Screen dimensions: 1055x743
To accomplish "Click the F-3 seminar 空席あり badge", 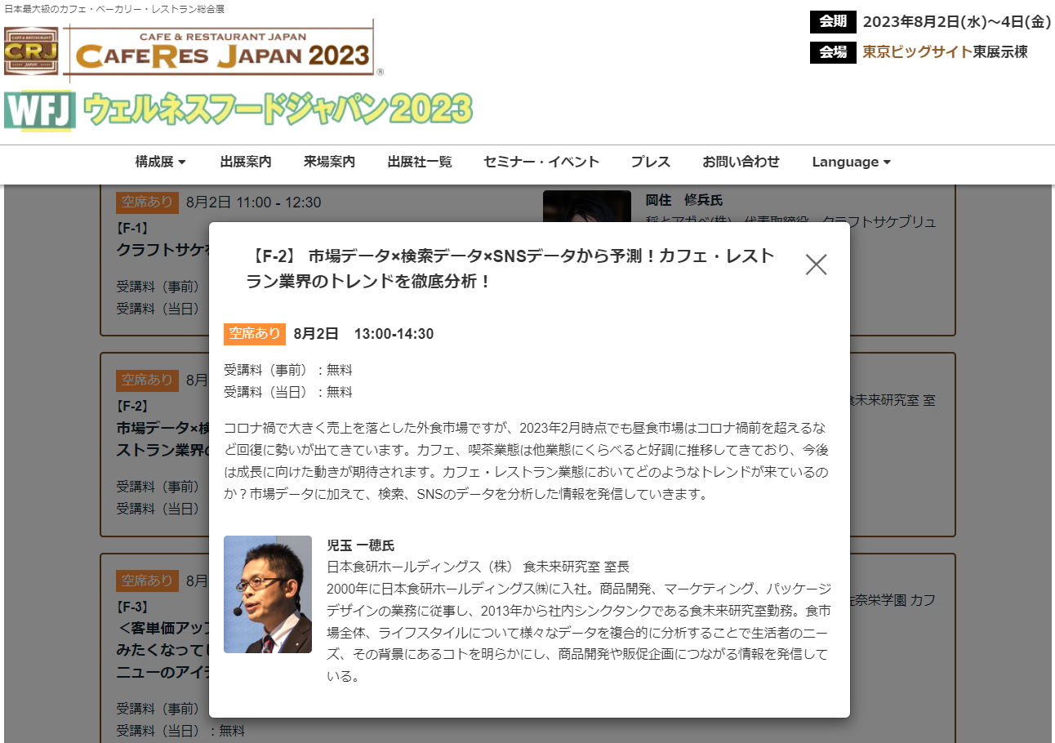I will click(147, 581).
